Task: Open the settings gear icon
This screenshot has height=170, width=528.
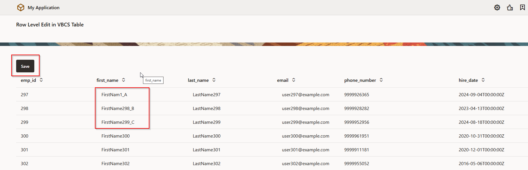Action: 497,7
